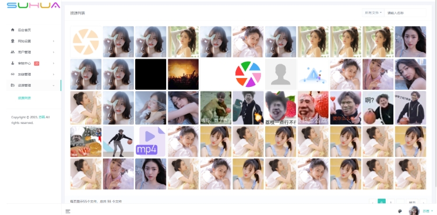
Task: Click the 用户管理 users icon
Action: (x=13, y=52)
